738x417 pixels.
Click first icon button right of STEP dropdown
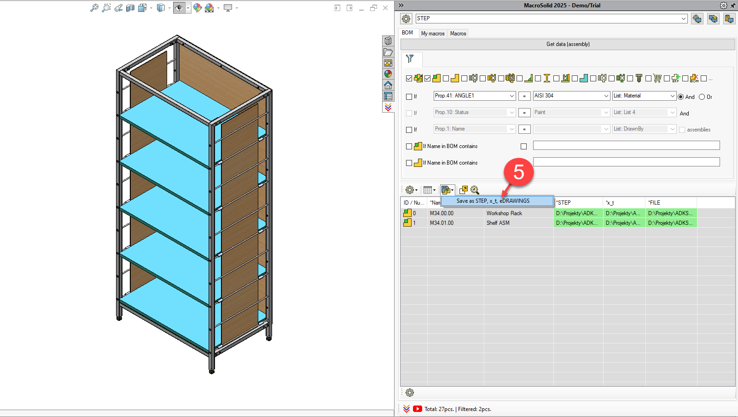[x=697, y=19]
